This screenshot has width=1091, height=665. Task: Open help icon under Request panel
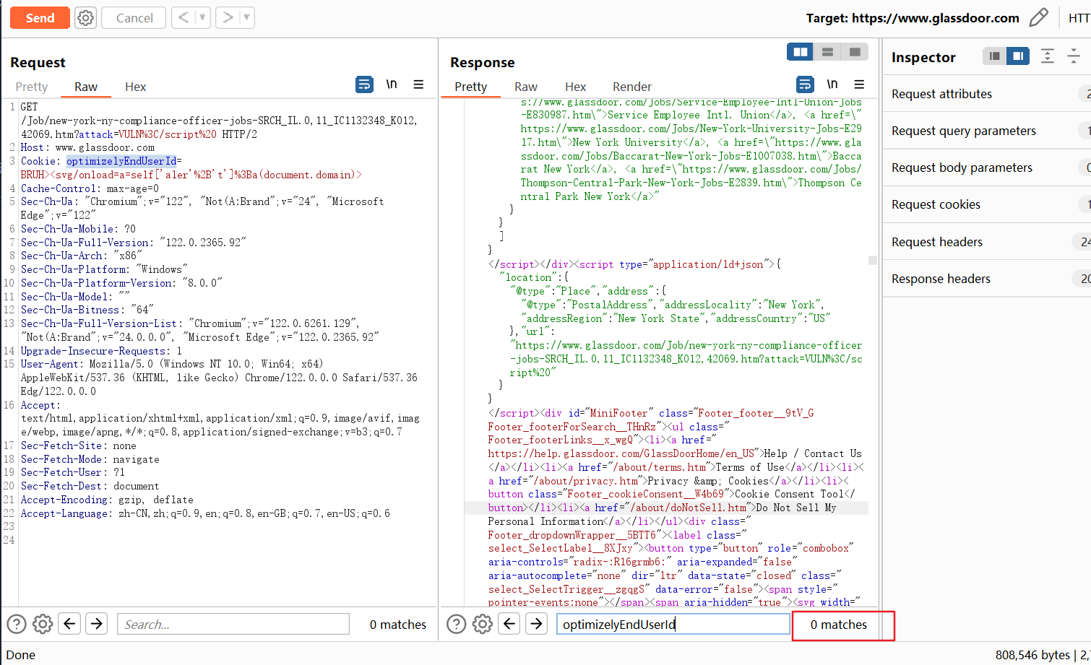coord(17,624)
